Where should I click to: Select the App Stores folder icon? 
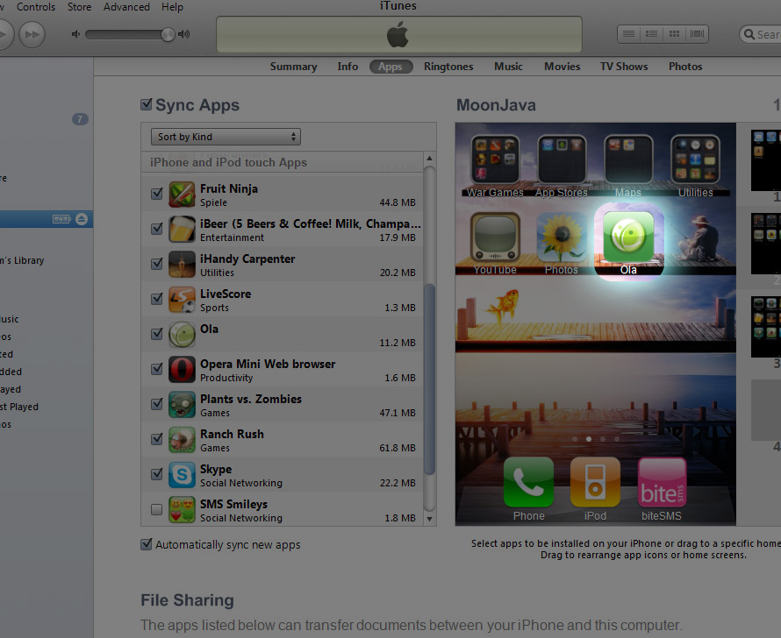pos(562,159)
